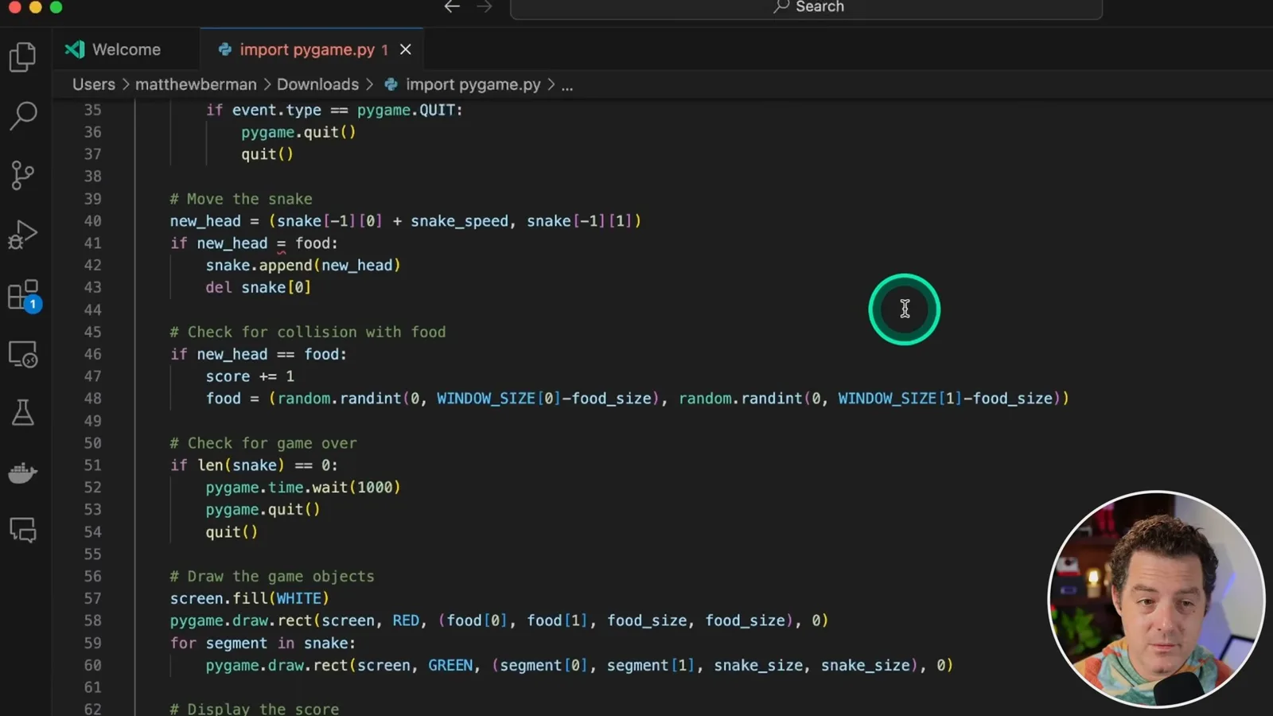Viewport: 1273px width, 716px height.
Task: Click the import pygame.py breadcrumb
Action: tap(473, 84)
